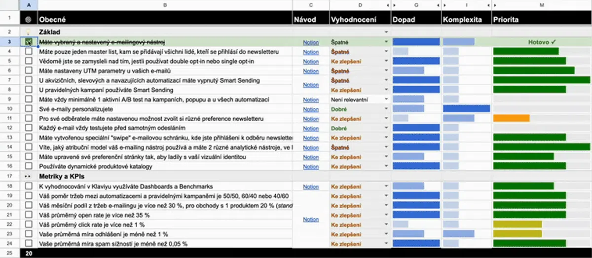Tick checkbox for spam stížností row
Image resolution: width=592 pixels, height=258 pixels.
(x=28, y=243)
